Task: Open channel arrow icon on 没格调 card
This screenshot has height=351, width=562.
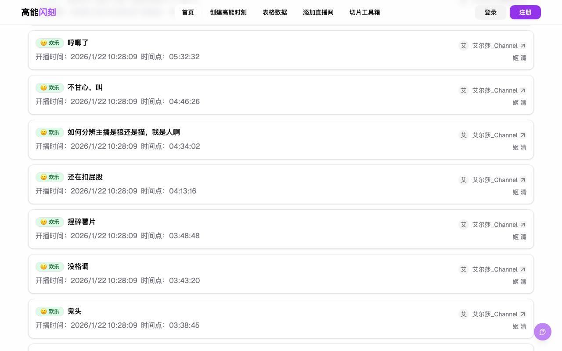Action: (523, 269)
